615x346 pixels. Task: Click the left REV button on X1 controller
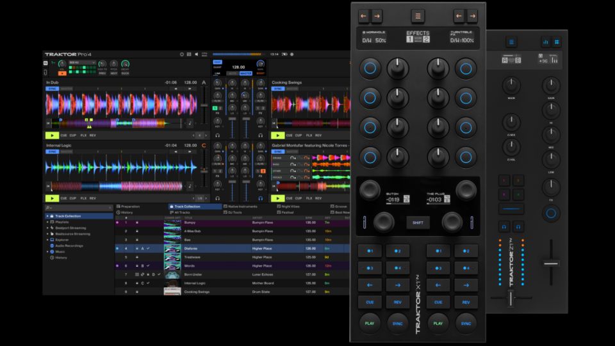397,302
